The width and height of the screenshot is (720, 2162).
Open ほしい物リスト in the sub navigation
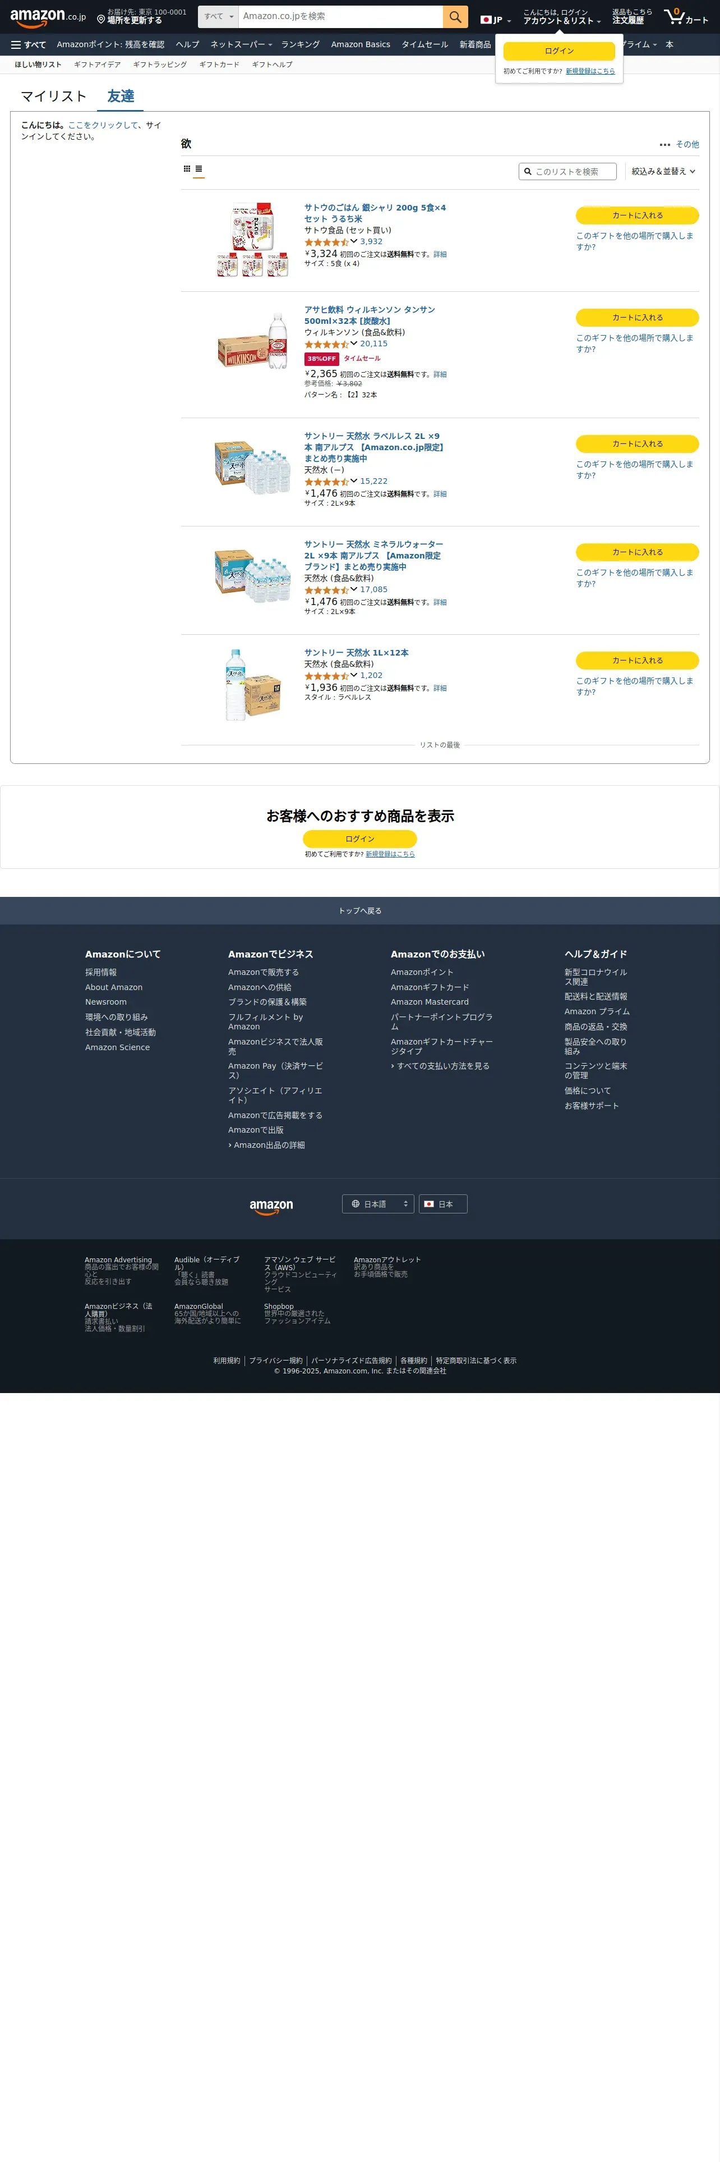click(38, 65)
